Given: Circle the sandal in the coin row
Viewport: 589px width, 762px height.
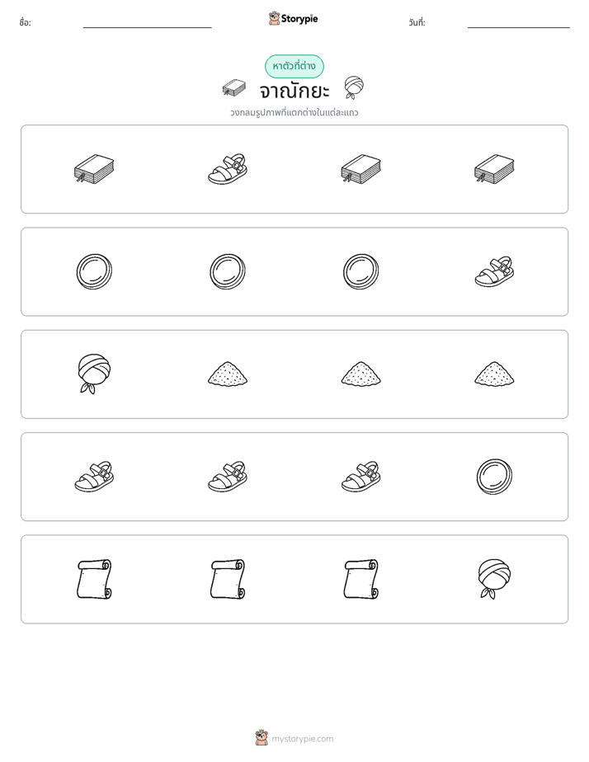Looking at the screenshot, I should pos(494,271).
